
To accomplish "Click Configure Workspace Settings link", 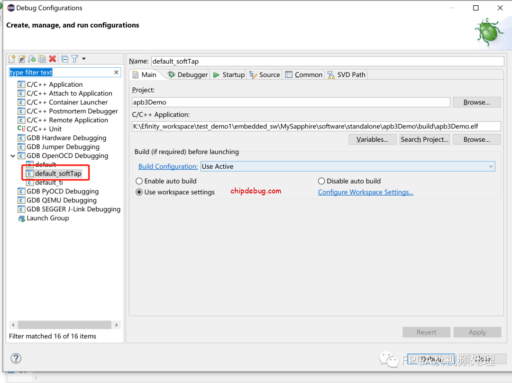I will point(366,192).
